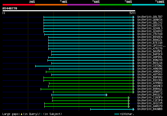Click the orange ~40% identity color segment
Image resolution: width=167 pixels, height=116 pixels.
[51, 5]
